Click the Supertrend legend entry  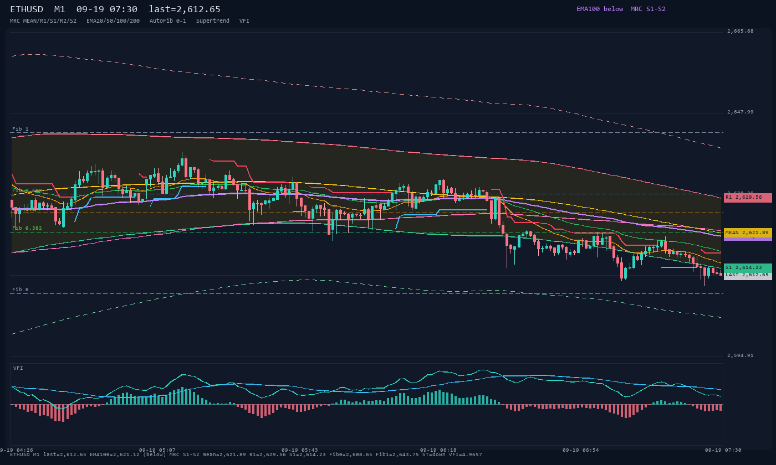pos(213,20)
